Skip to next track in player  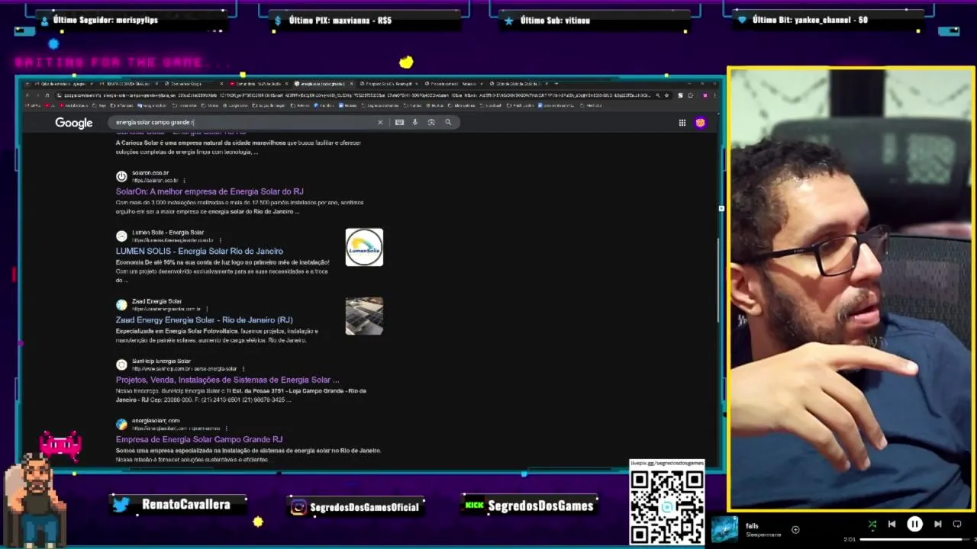point(937,524)
